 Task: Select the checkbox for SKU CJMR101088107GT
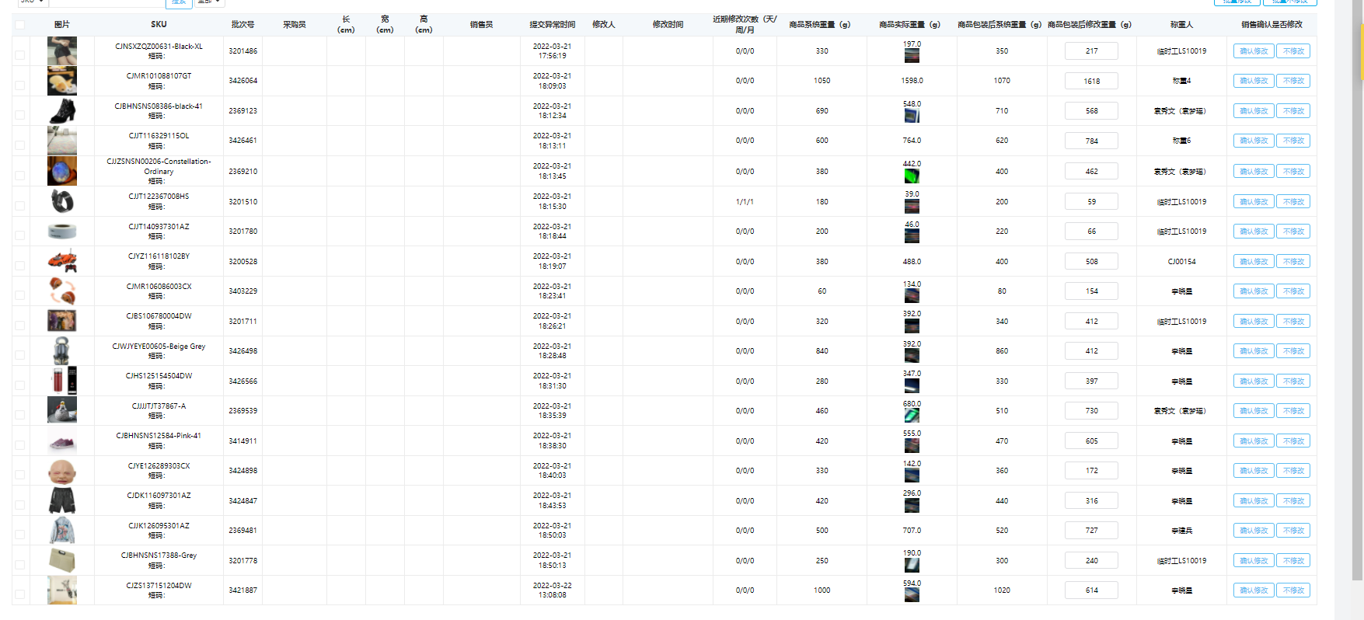click(19, 85)
